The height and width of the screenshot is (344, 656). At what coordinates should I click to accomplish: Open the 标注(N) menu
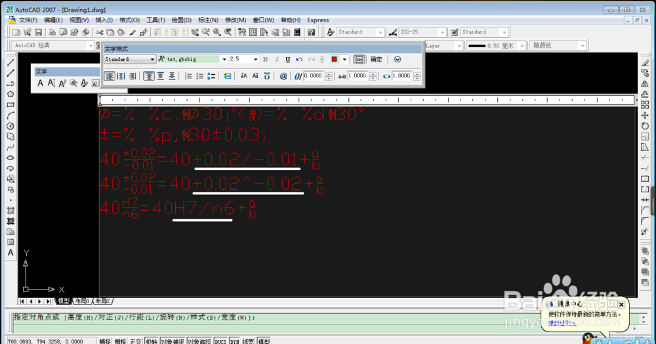click(x=208, y=20)
